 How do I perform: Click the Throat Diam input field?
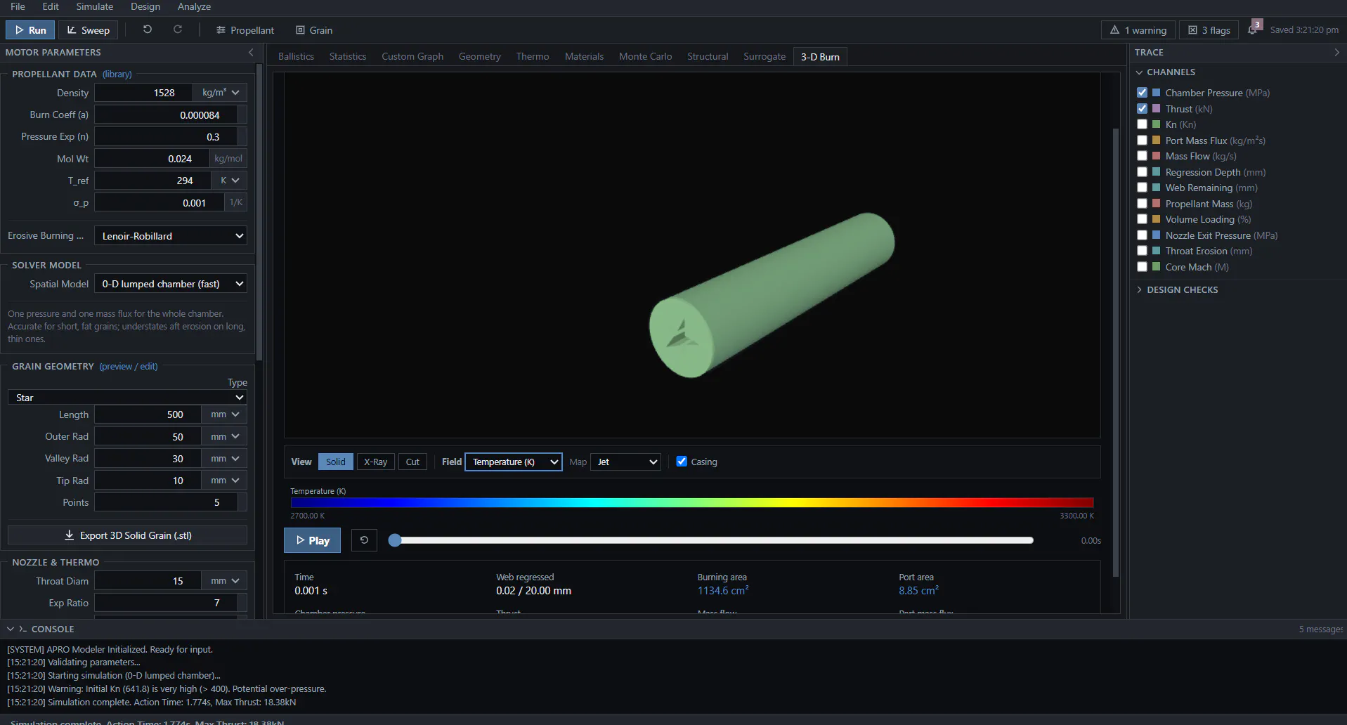coord(148,581)
